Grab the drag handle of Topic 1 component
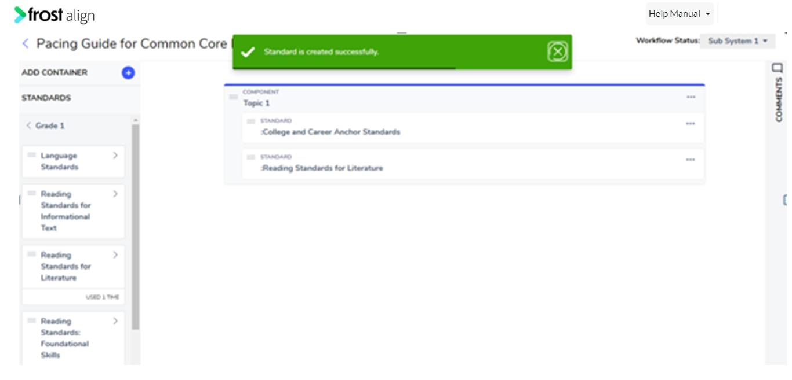792x380 pixels. tap(233, 97)
